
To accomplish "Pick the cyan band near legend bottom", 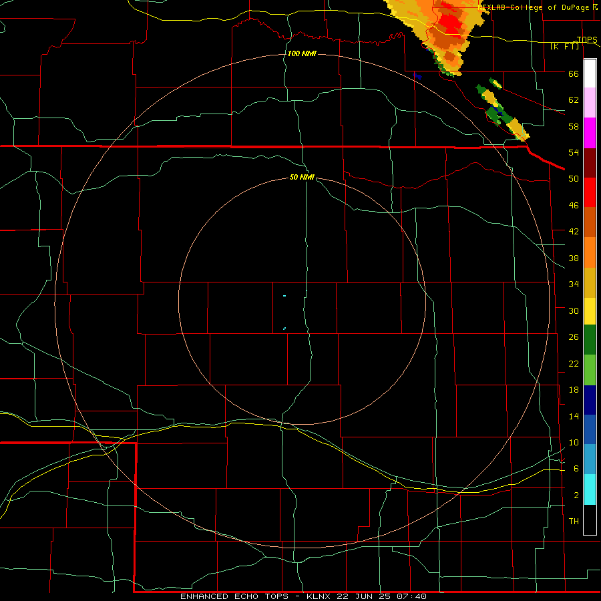I will point(590,489).
